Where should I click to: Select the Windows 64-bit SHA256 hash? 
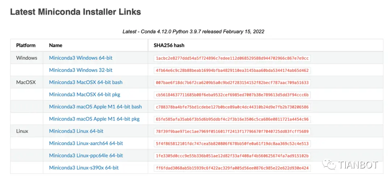click(232, 58)
